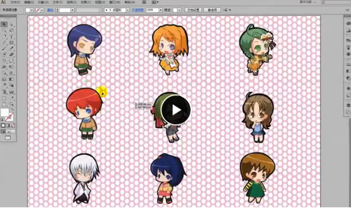
Task: Select the Pen tool
Action: 4,37
